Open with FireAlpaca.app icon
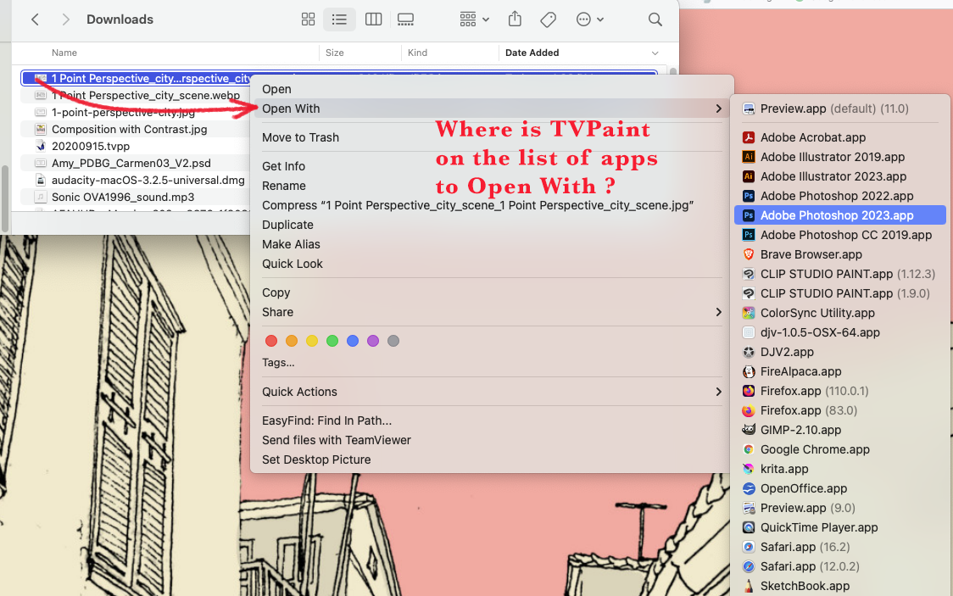The image size is (953, 596). pyautogui.click(x=749, y=372)
